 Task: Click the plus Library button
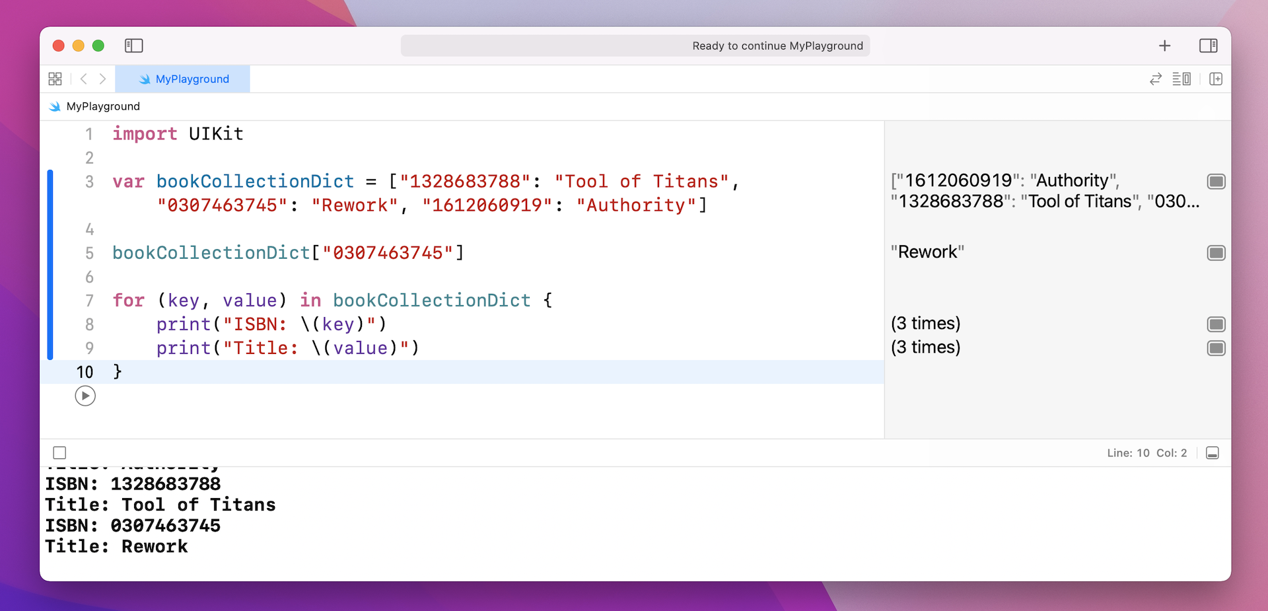1164,46
